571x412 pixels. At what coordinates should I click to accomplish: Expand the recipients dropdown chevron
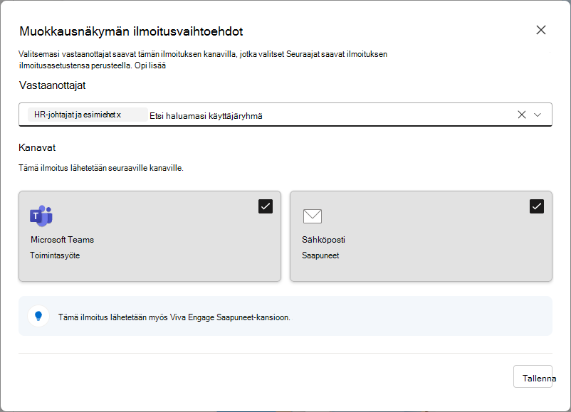point(537,115)
